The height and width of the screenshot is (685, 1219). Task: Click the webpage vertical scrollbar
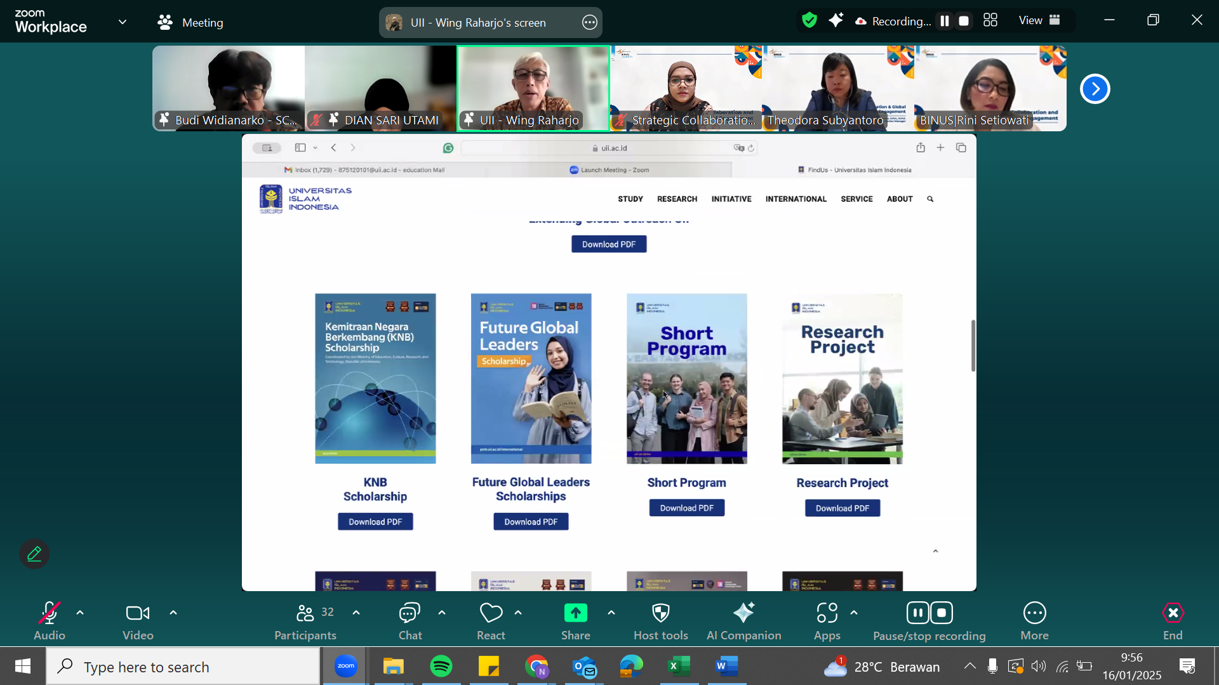click(973, 346)
